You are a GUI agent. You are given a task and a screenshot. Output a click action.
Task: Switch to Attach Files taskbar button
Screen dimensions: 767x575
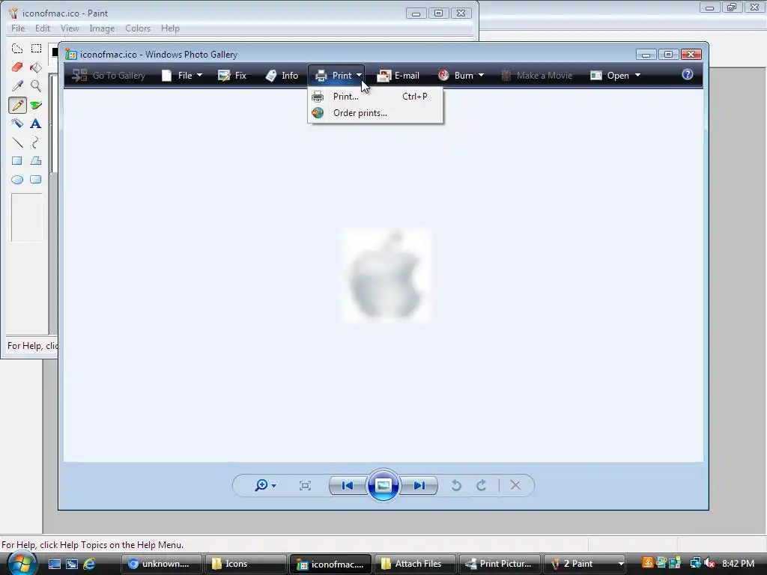(x=413, y=564)
